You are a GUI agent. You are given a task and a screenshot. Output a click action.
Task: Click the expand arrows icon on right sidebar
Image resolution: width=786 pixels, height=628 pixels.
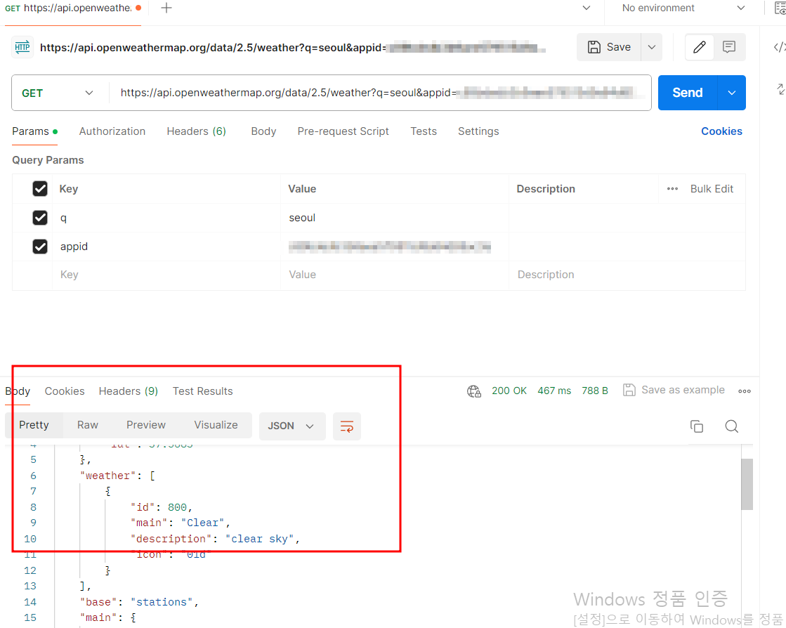tap(781, 89)
